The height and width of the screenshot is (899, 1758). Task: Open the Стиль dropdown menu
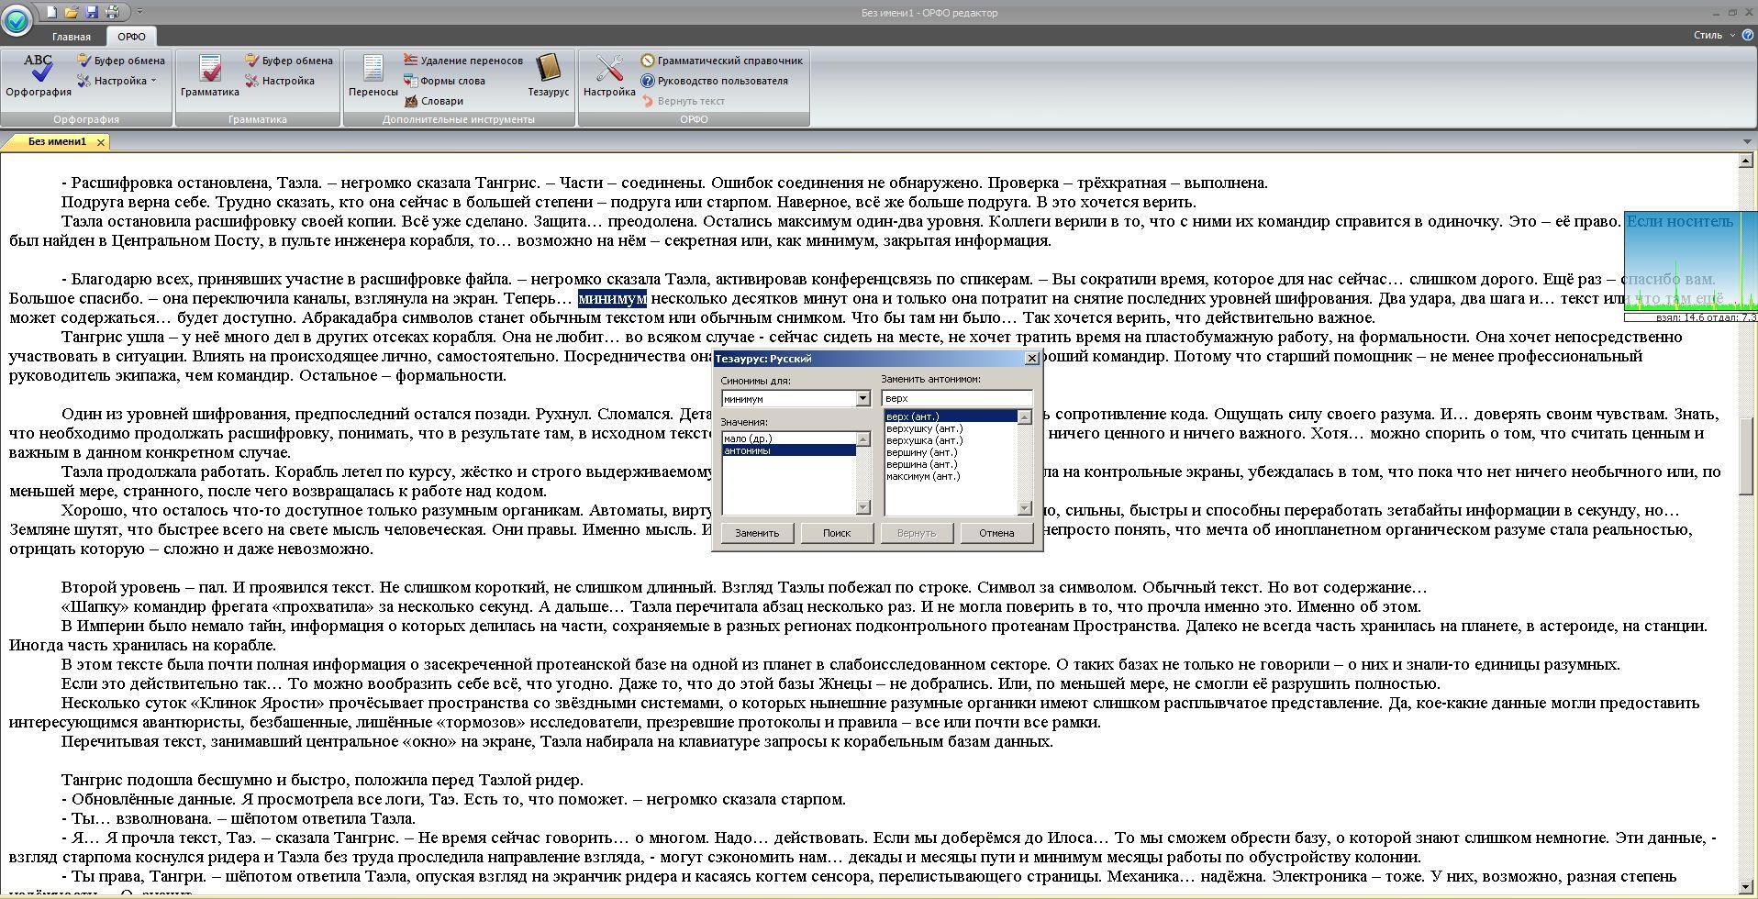tap(1712, 35)
